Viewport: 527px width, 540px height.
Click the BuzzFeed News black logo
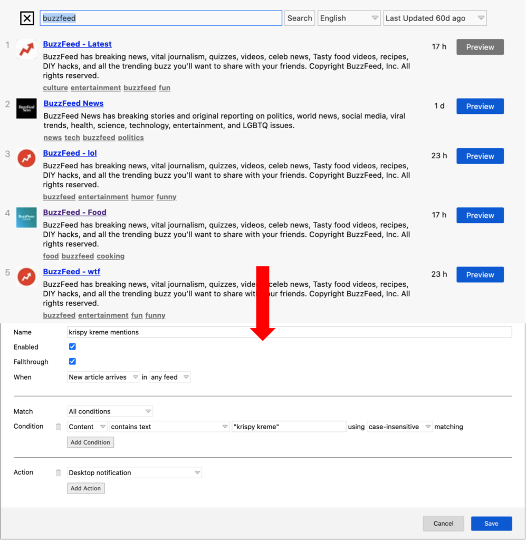(26, 108)
